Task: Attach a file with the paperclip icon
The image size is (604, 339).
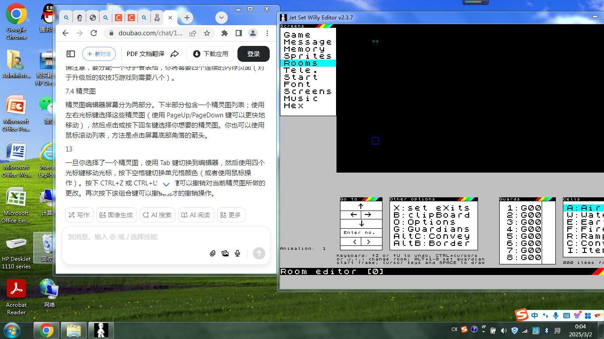Action: coord(213,253)
